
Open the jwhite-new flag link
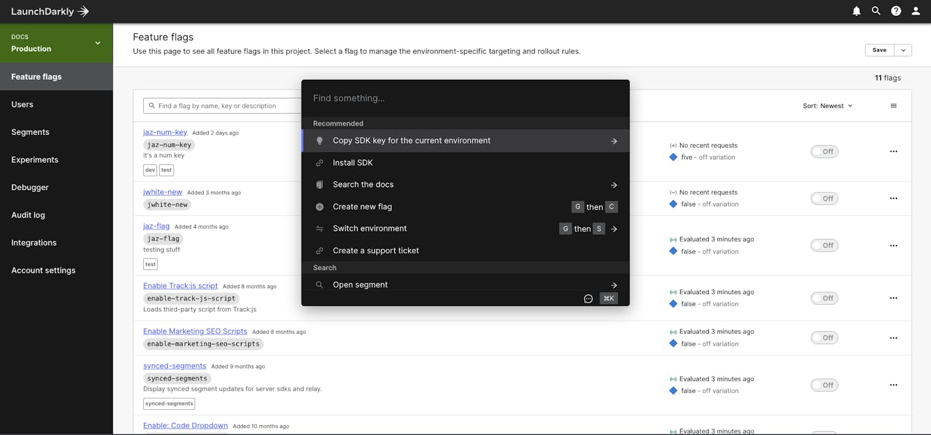[x=162, y=192]
